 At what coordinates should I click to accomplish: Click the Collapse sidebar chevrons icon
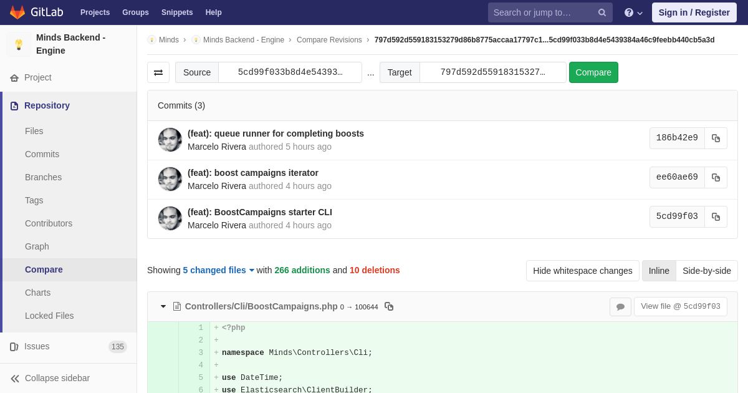[15, 378]
